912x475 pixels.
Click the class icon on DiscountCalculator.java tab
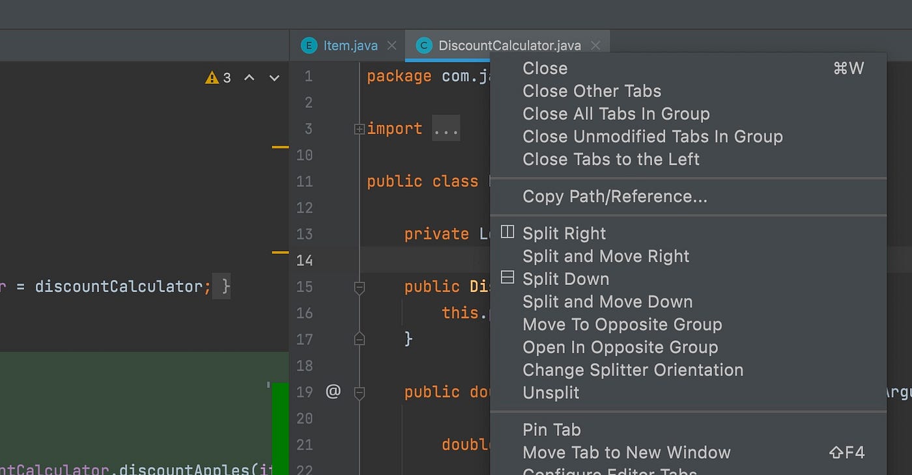(x=424, y=46)
